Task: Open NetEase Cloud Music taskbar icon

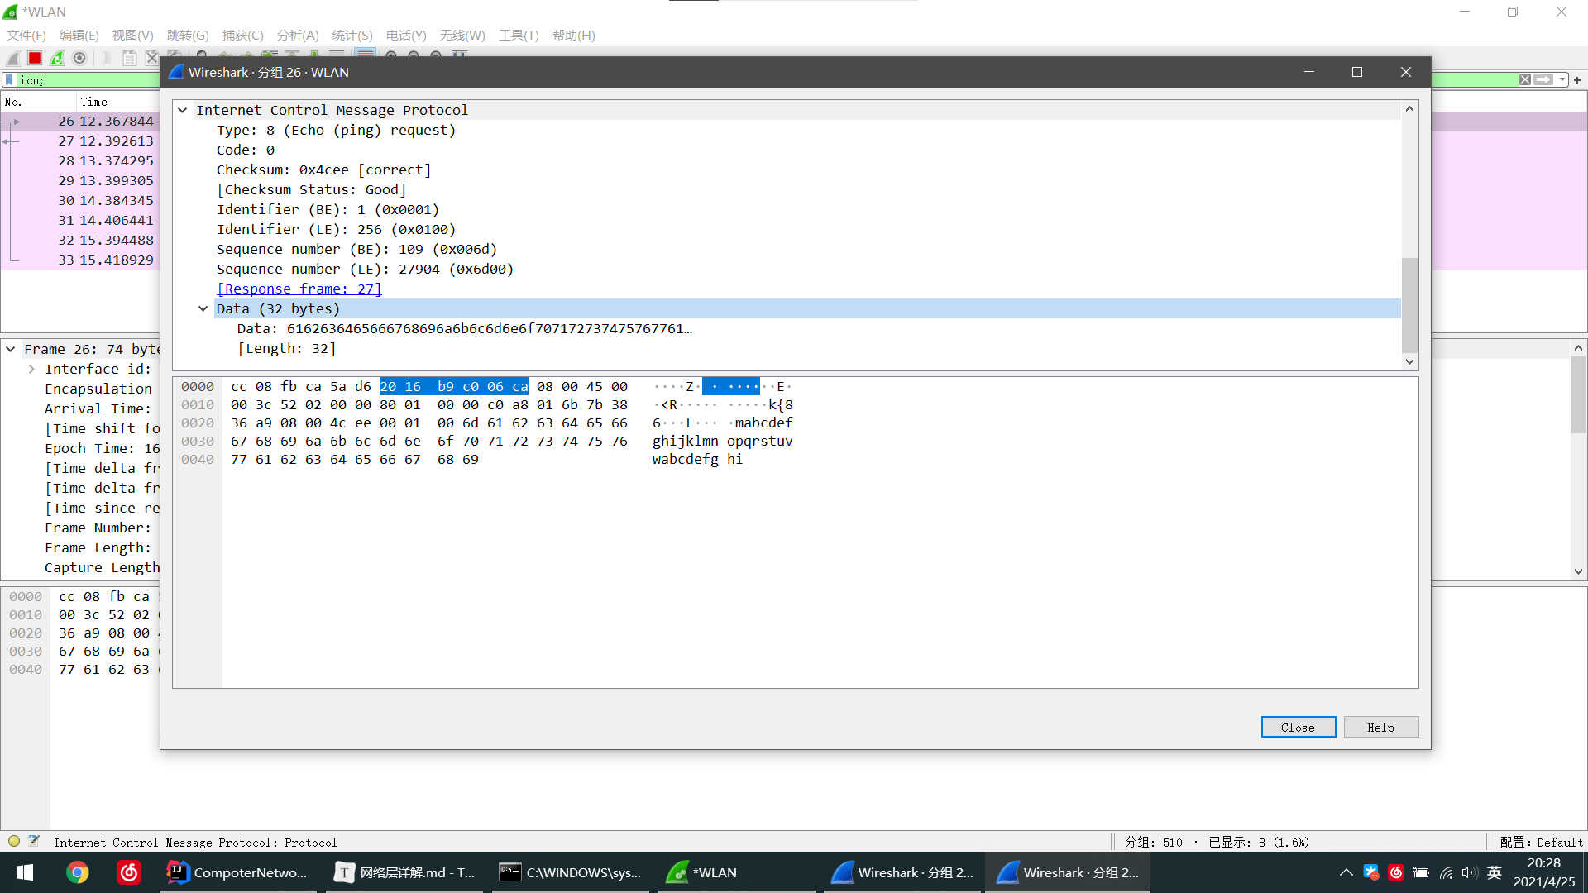Action: pos(129,872)
